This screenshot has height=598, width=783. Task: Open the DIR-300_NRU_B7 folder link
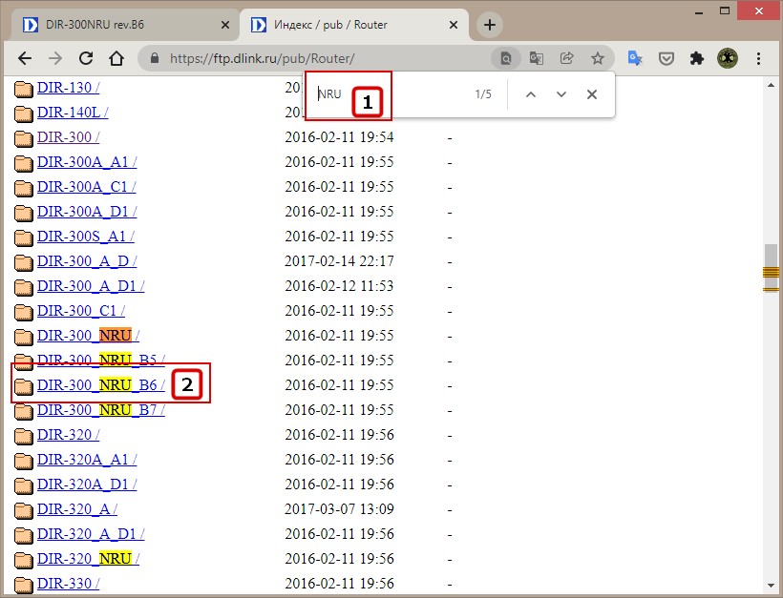click(x=101, y=410)
